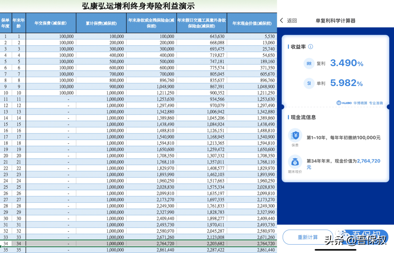
Task: Select cumulative premium cell 900,000
Action: pos(101,87)
